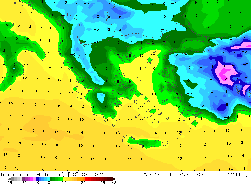This screenshot has height=184, width=251.
Task: Click the bright yellow legend swatch above 12
Action: tap(65, 179)
